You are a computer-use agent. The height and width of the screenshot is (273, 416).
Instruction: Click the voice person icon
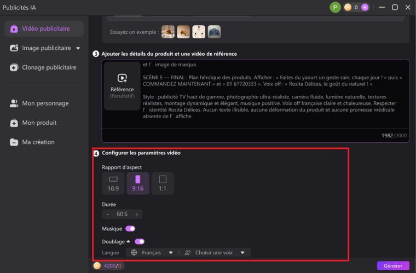pos(188,253)
